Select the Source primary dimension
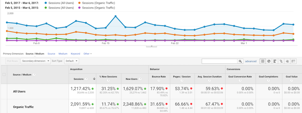This screenshot has height=113, width=302. 51,54
